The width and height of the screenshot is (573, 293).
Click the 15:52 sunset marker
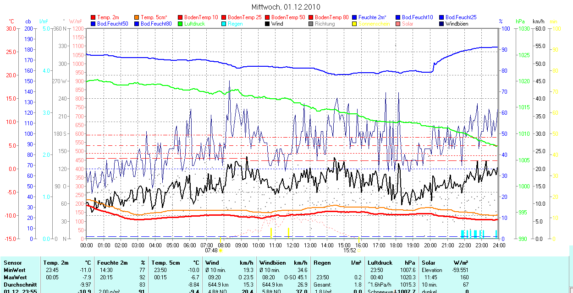[350, 250]
